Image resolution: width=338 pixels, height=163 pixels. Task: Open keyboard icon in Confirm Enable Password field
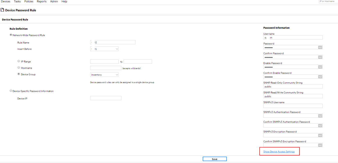click(x=320, y=77)
